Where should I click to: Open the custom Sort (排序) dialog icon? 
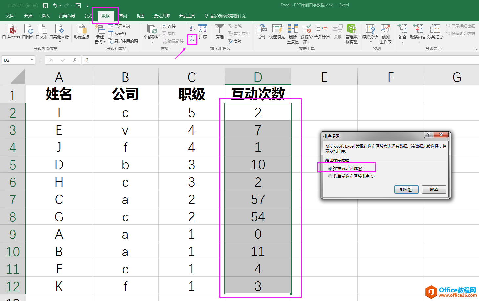point(203,32)
